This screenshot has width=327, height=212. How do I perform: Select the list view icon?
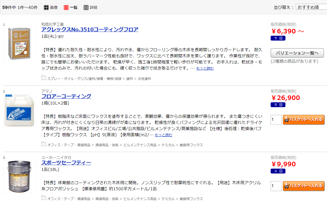66,7
